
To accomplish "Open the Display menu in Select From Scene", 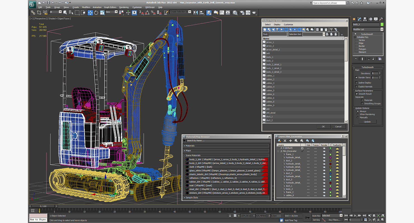I will click(277, 25).
